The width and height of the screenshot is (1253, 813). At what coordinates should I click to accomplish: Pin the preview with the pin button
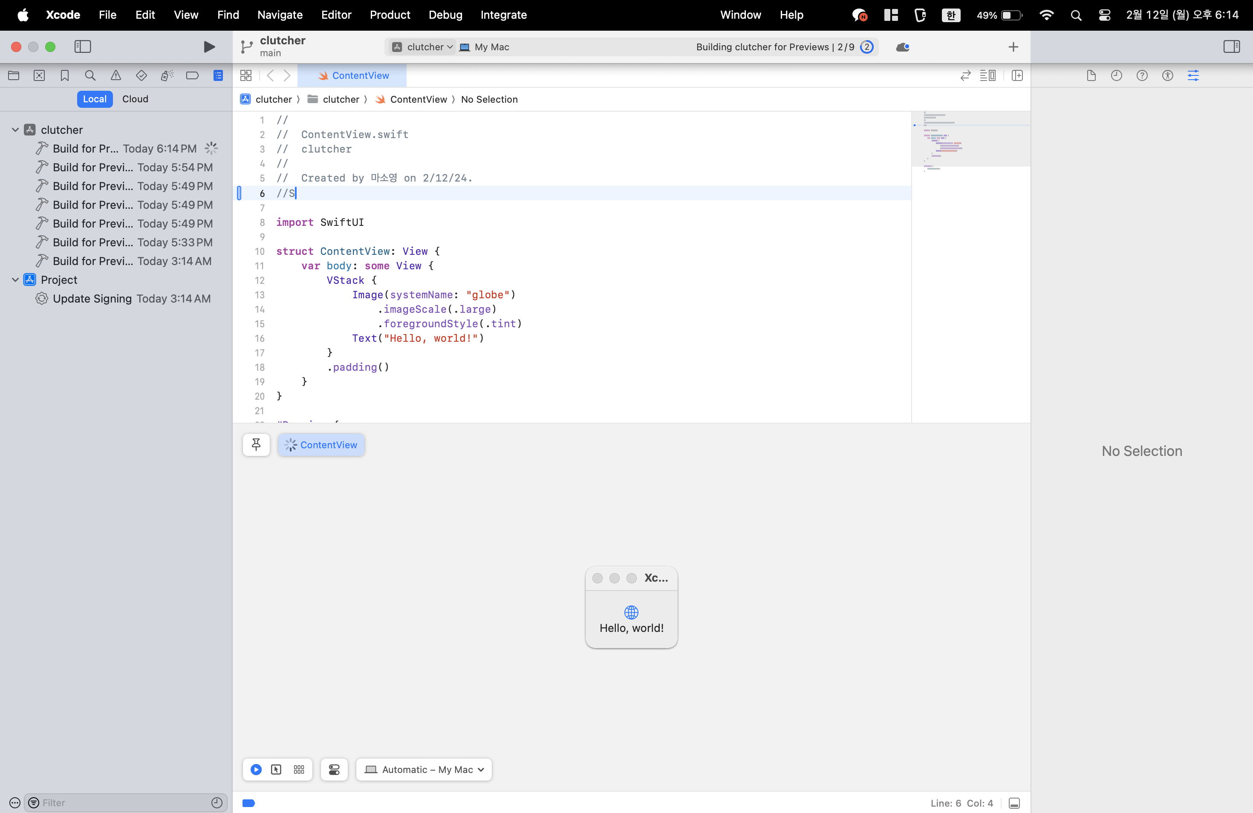[257, 445]
